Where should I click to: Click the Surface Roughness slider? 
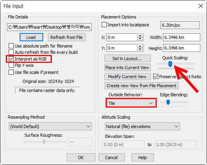(44, 142)
